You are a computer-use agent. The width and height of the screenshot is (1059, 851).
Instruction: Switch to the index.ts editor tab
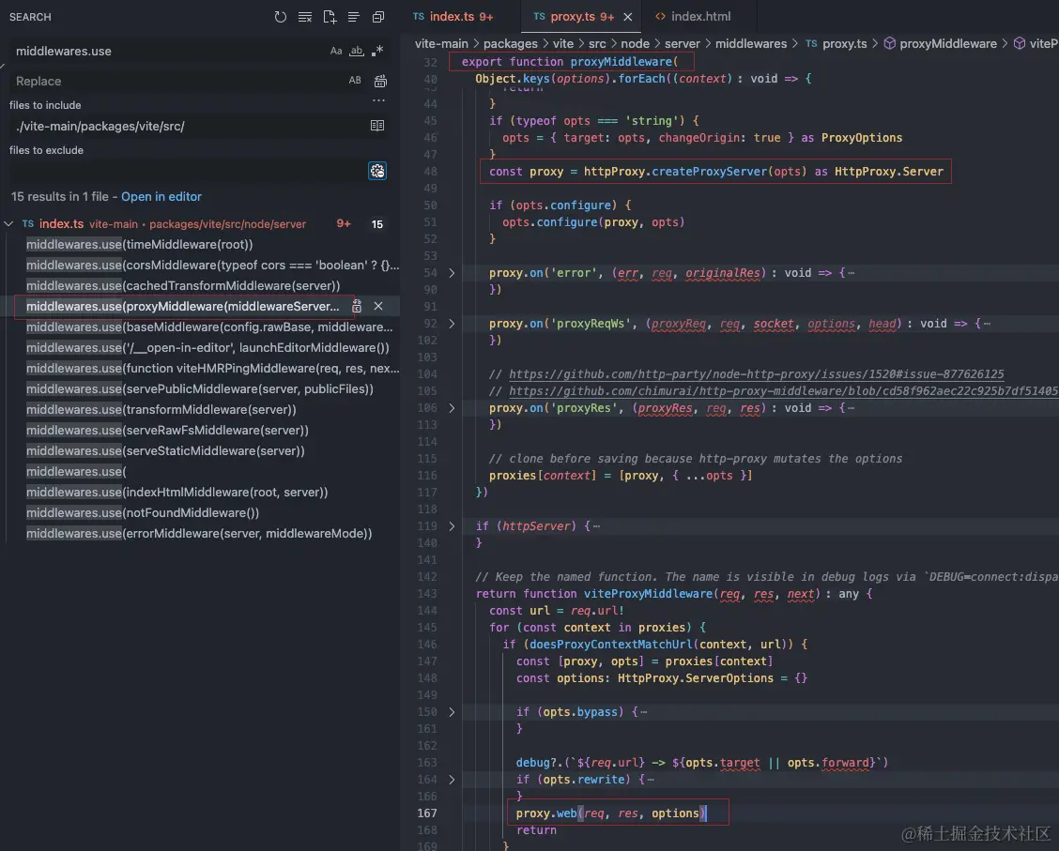click(453, 16)
